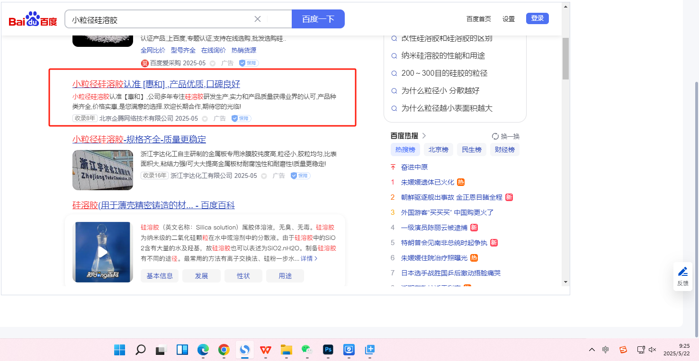Image resolution: width=699 pixels, height=361 pixels.
Task: Click the refresh icon beside 换一换
Action: pos(495,136)
